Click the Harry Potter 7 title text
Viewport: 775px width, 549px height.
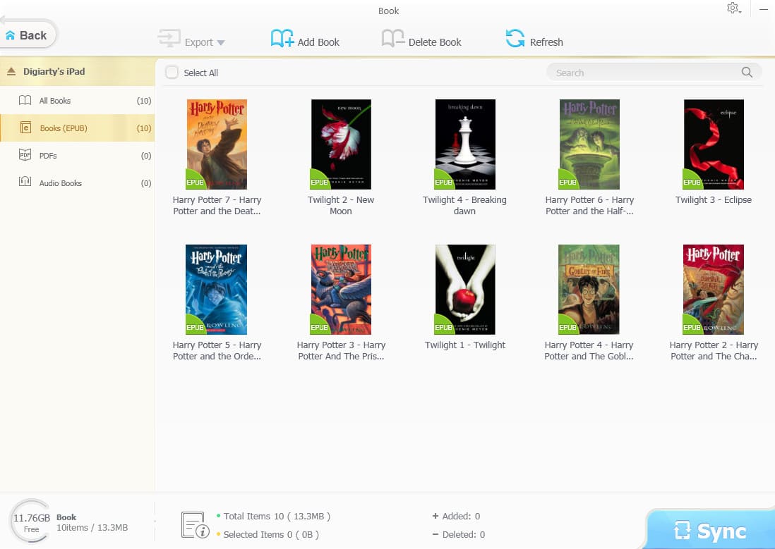pos(217,205)
